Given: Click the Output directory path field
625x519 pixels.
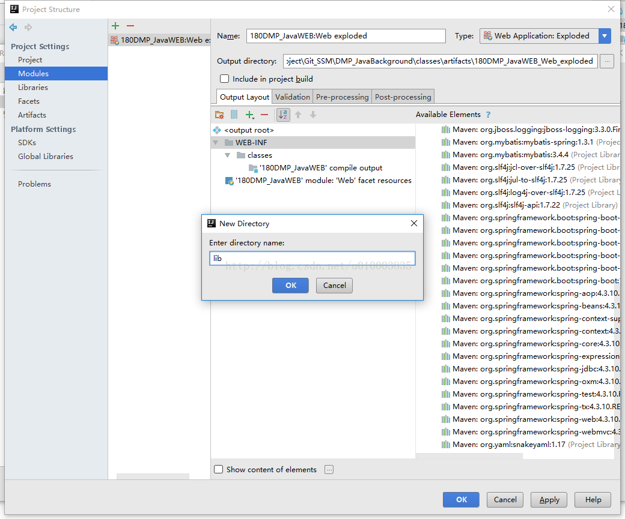Looking at the screenshot, I should tap(440, 61).
